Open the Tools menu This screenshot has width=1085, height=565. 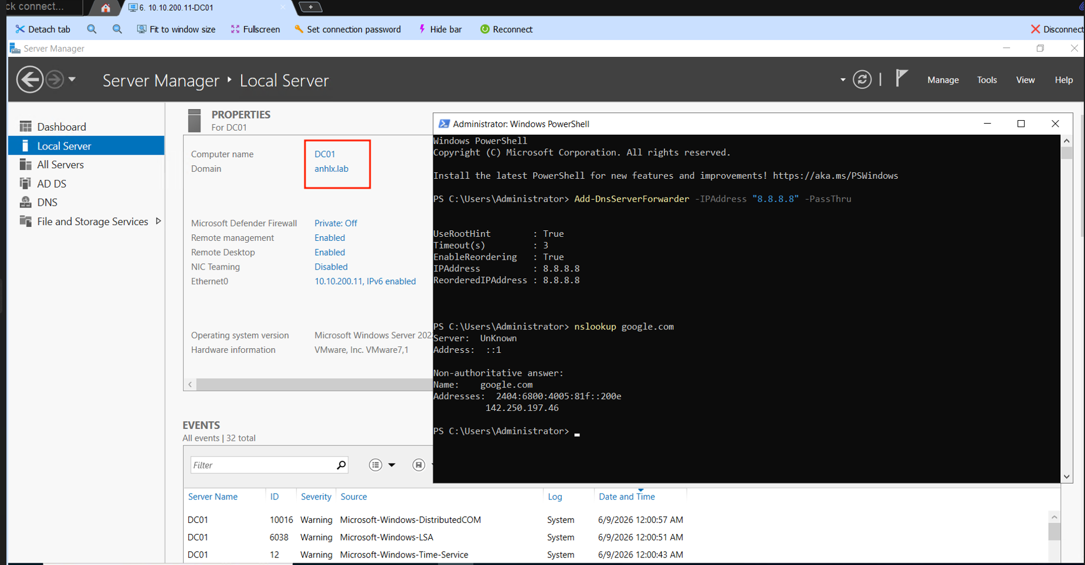click(987, 80)
